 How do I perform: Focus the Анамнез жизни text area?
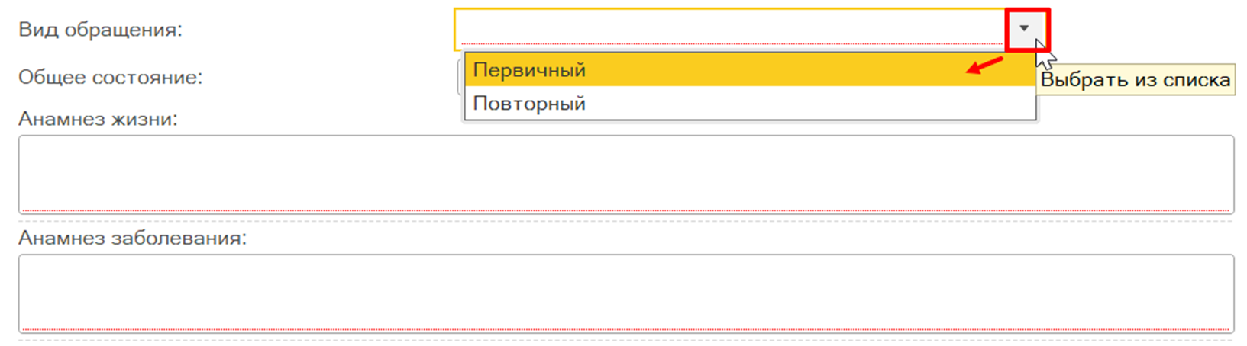click(625, 173)
